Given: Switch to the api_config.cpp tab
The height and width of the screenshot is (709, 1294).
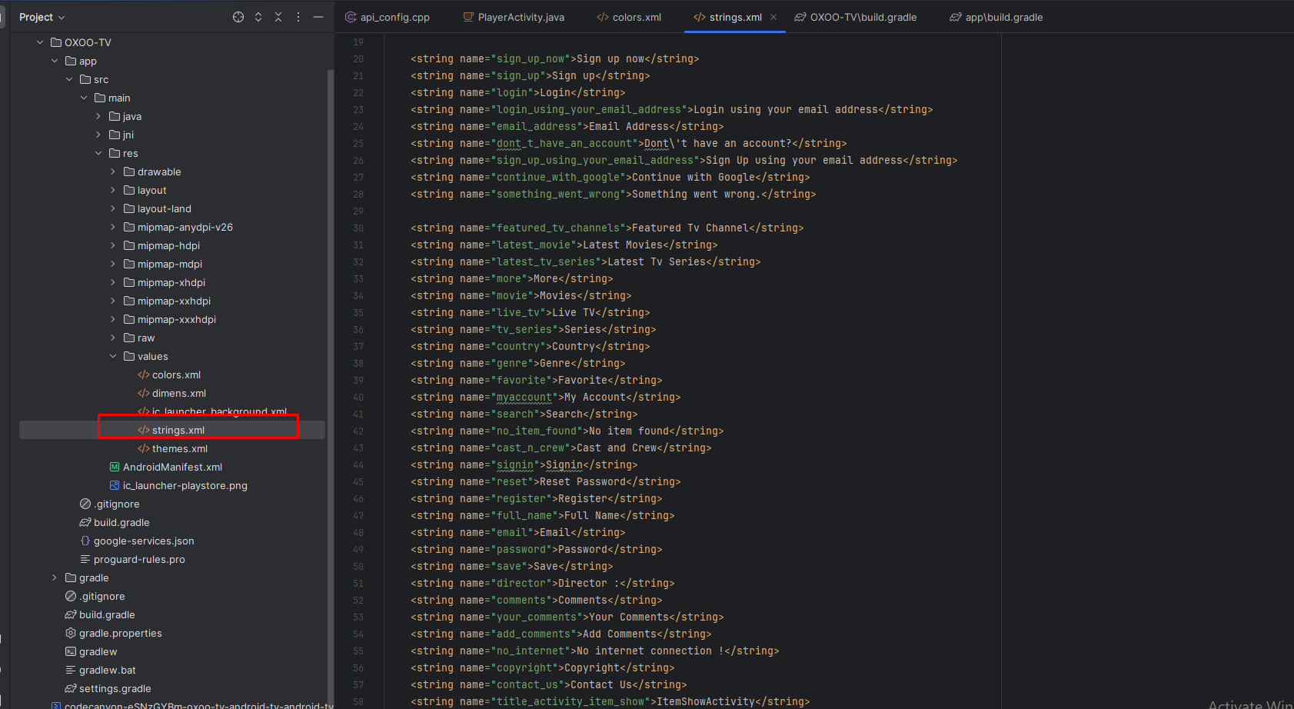Looking at the screenshot, I should point(388,17).
